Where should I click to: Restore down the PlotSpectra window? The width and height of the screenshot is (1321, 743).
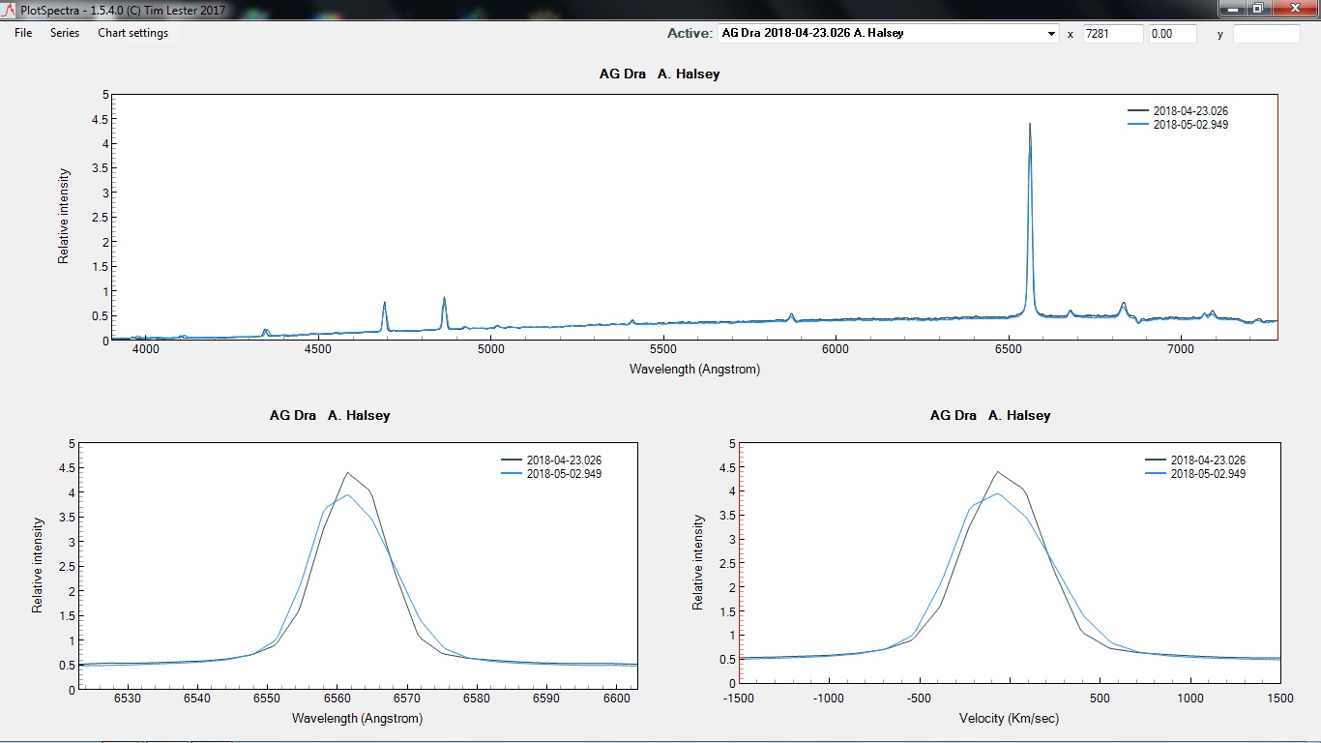point(1258,9)
